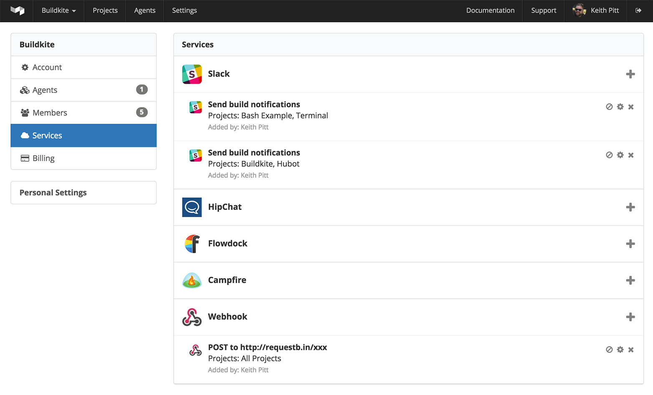Image resolution: width=653 pixels, height=395 pixels.
Task: Add a new Flowdock service with plus
Action: pyautogui.click(x=630, y=244)
